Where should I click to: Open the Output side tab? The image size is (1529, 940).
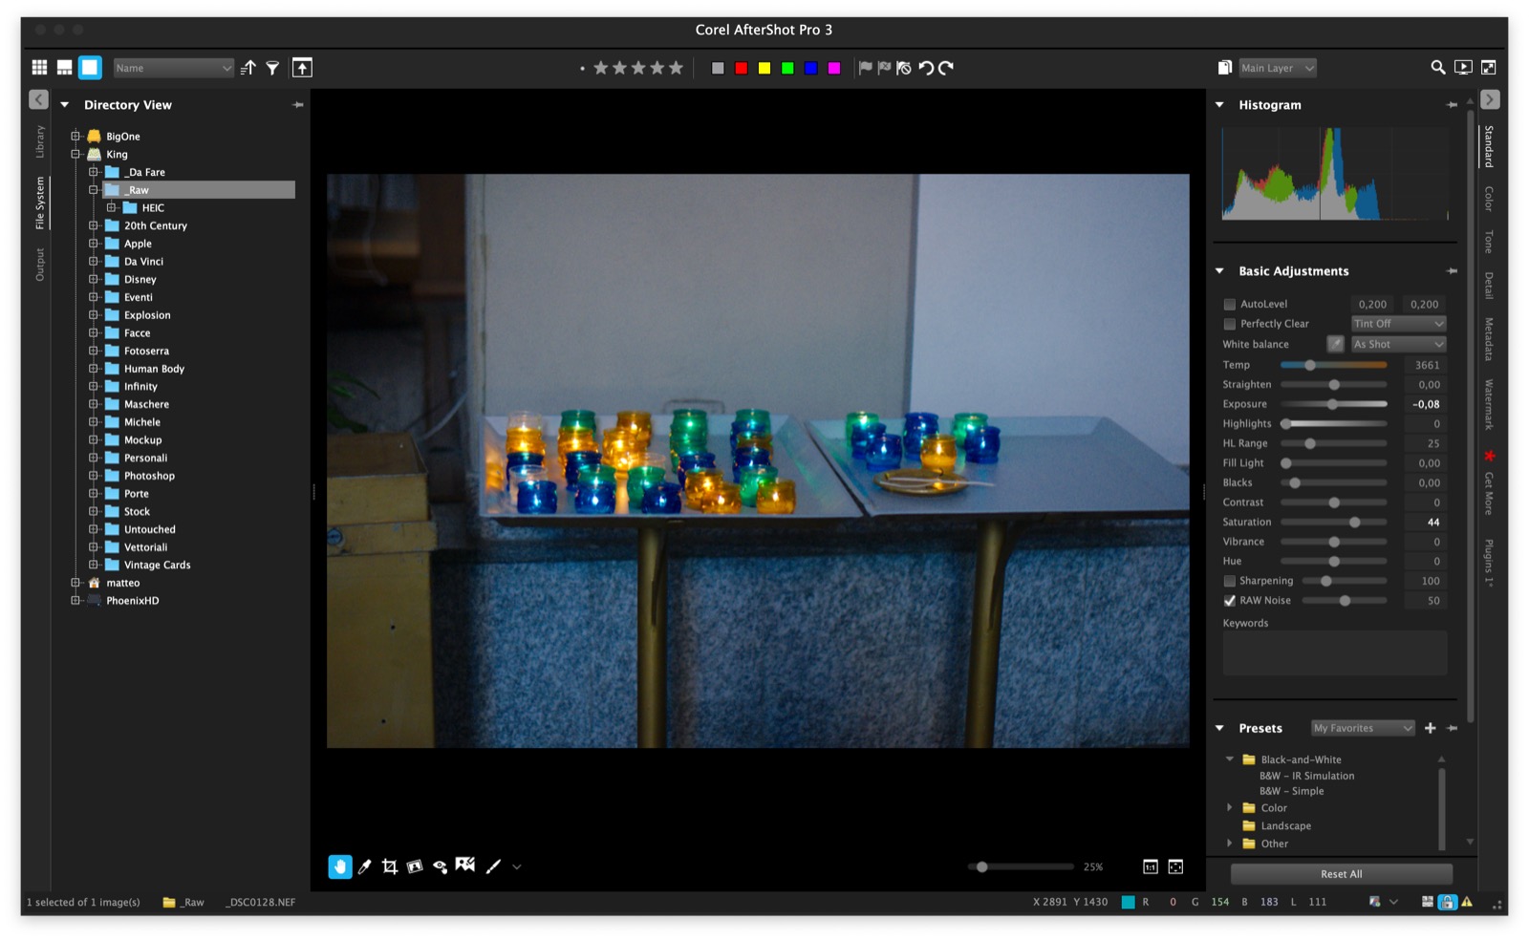coord(39,265)
